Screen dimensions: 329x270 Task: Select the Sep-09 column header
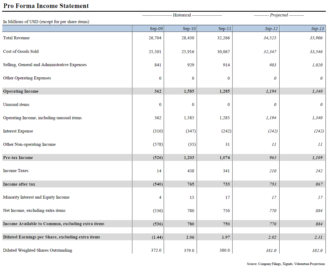pos(156,29)
